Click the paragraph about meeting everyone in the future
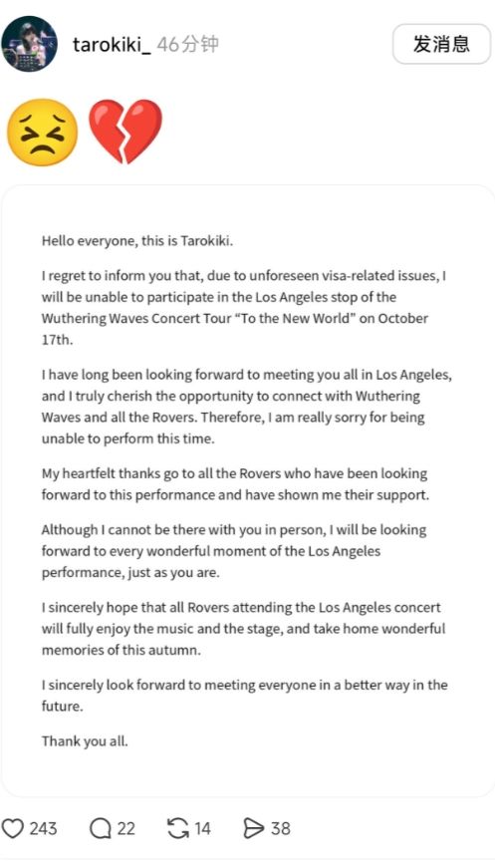The height and width of the screenshot is (866, 495). point(244,696)
